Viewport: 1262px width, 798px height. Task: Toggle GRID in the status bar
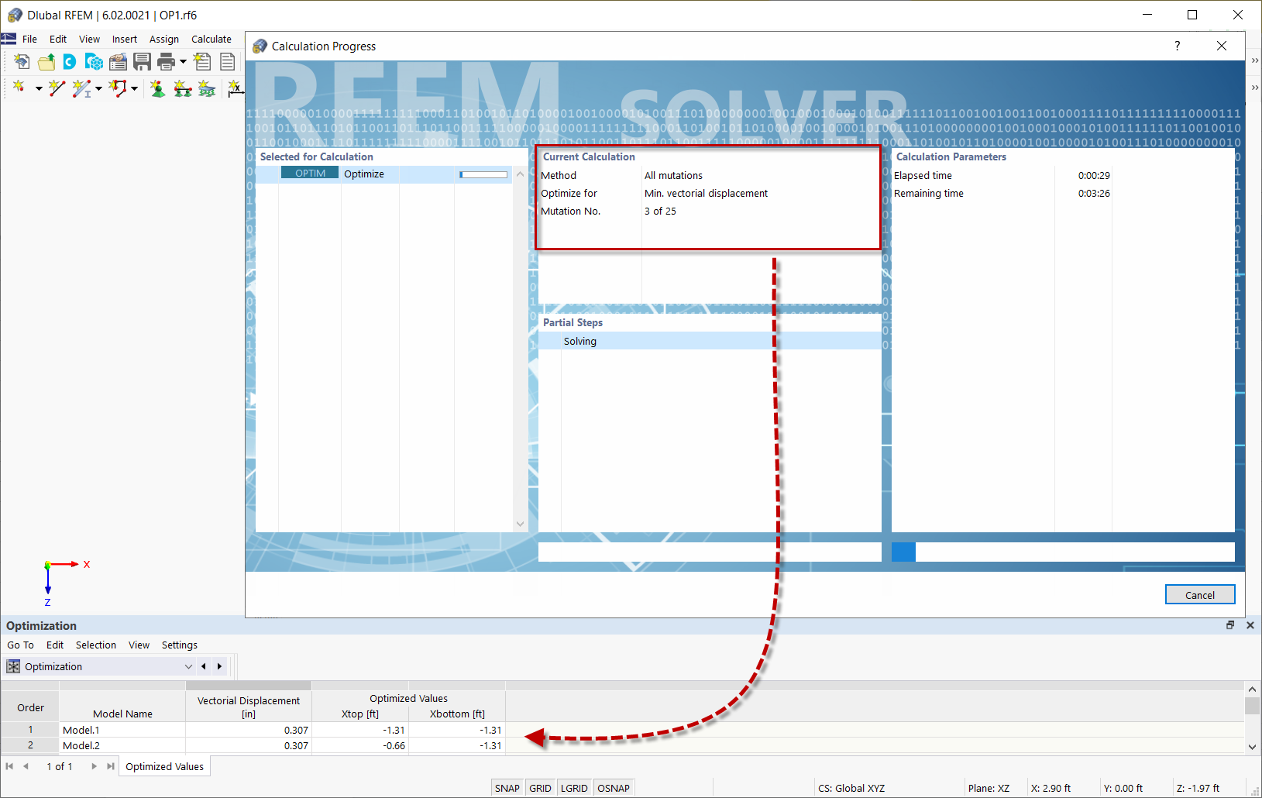[x=540, y=788]
